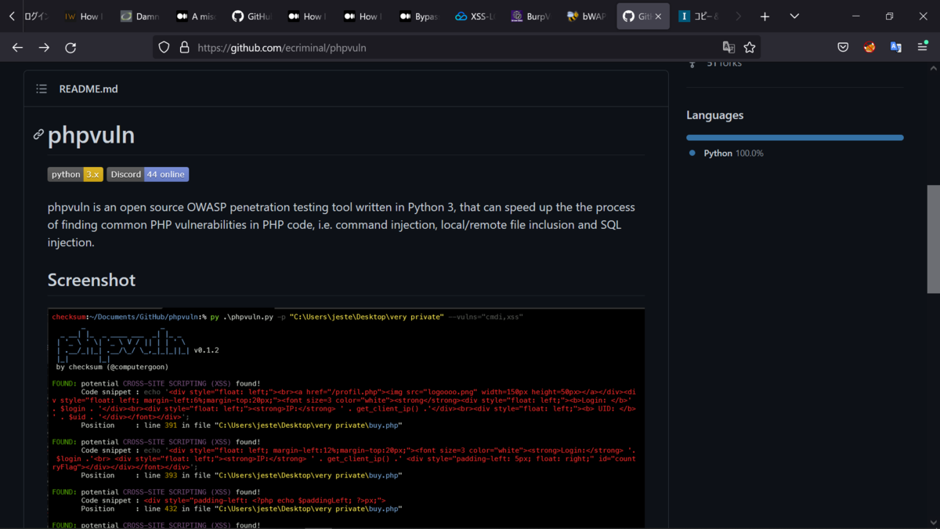Image resolution: width=940 pixels, height=529 pixels.
Task: Open the blue translator extension icon
Action: 895,48
